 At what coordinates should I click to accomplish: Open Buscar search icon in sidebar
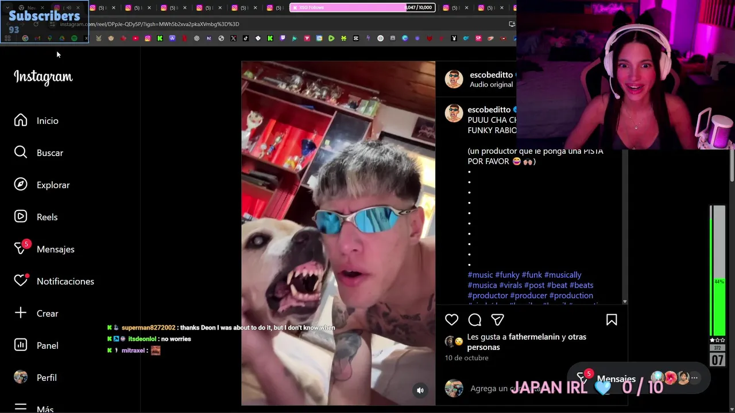[21, 153]
